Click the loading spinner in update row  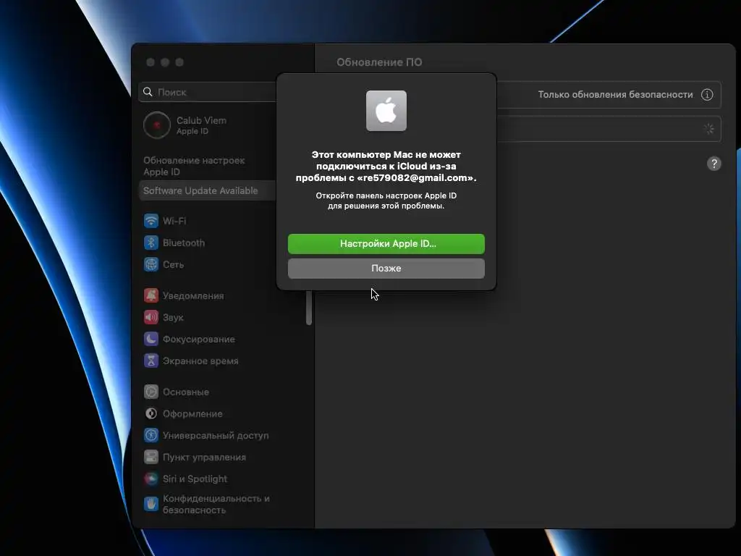709,129
